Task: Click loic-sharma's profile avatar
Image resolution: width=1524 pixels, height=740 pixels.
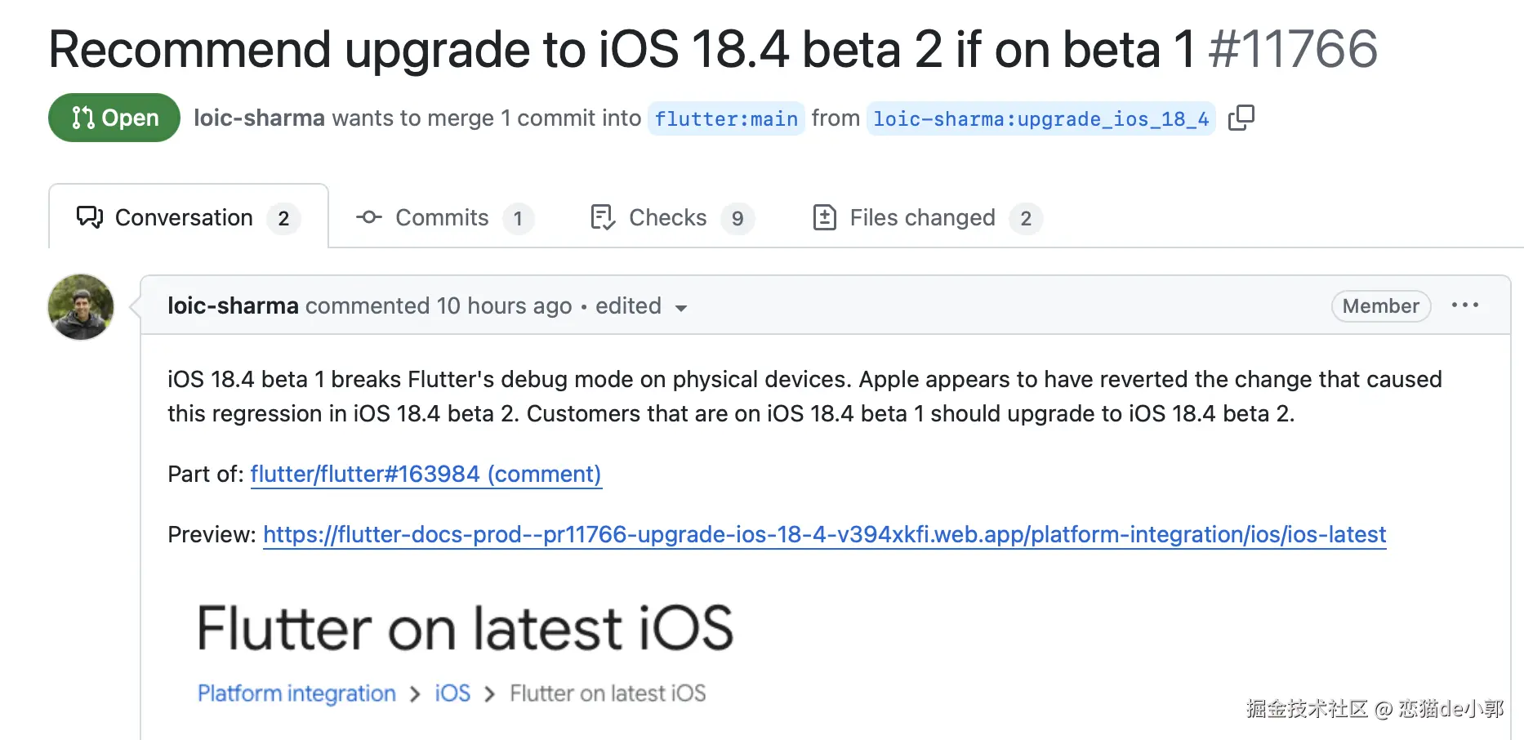Action: [81, 307]
